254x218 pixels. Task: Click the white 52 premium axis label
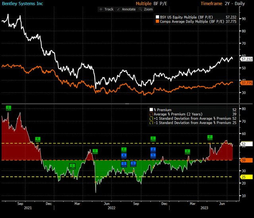(x=246, y=144)
